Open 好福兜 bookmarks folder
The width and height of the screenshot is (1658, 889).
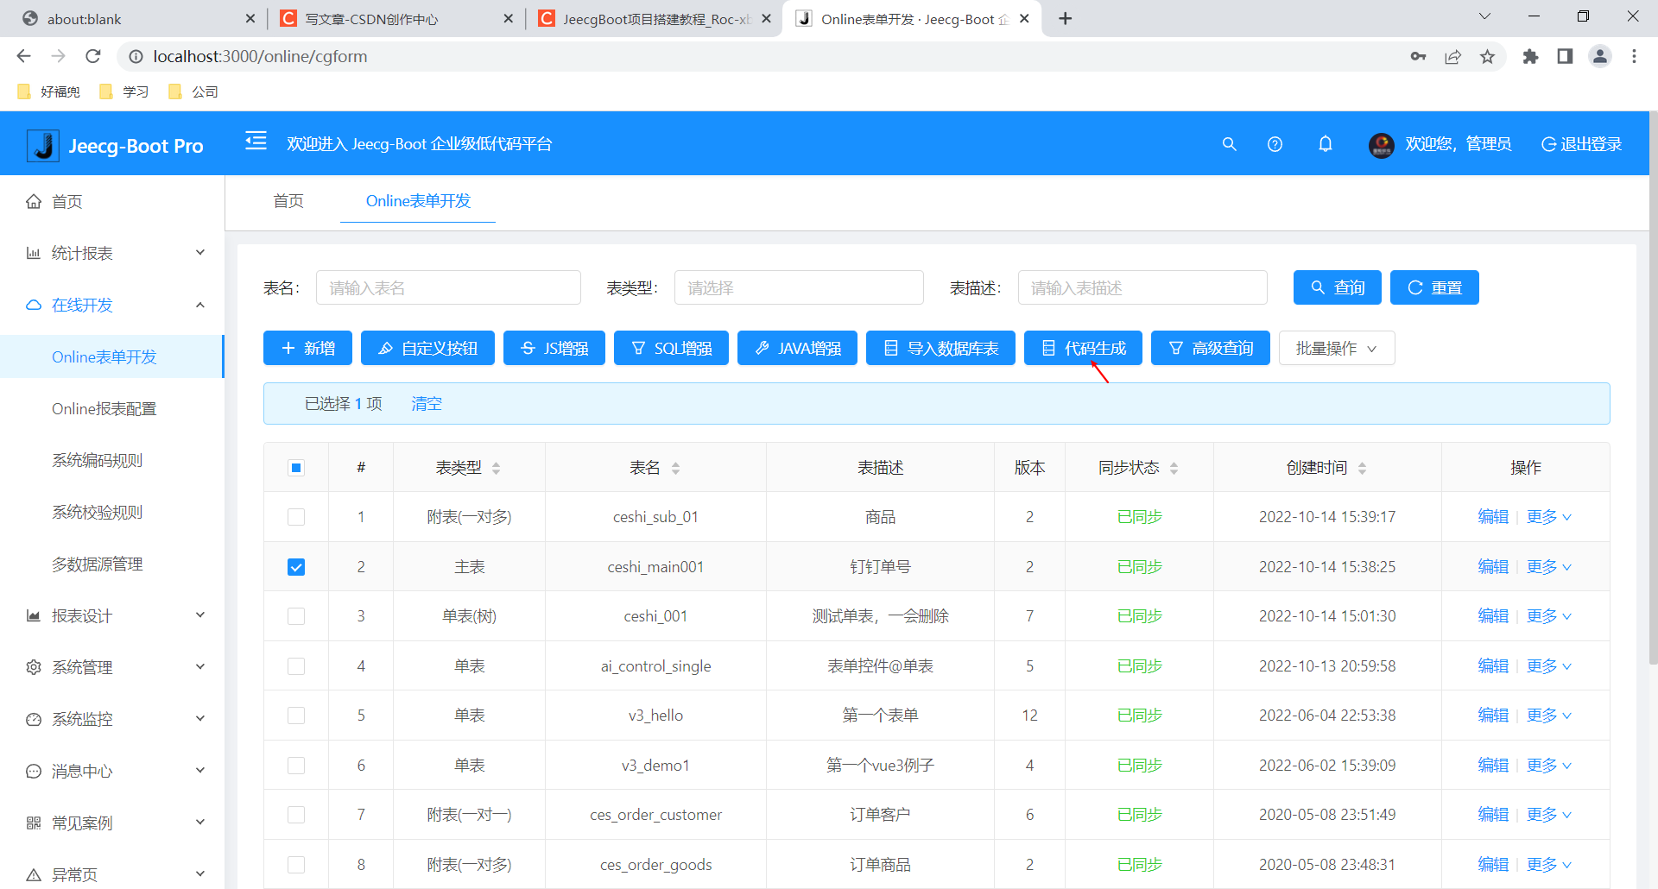tap(49, 91)
